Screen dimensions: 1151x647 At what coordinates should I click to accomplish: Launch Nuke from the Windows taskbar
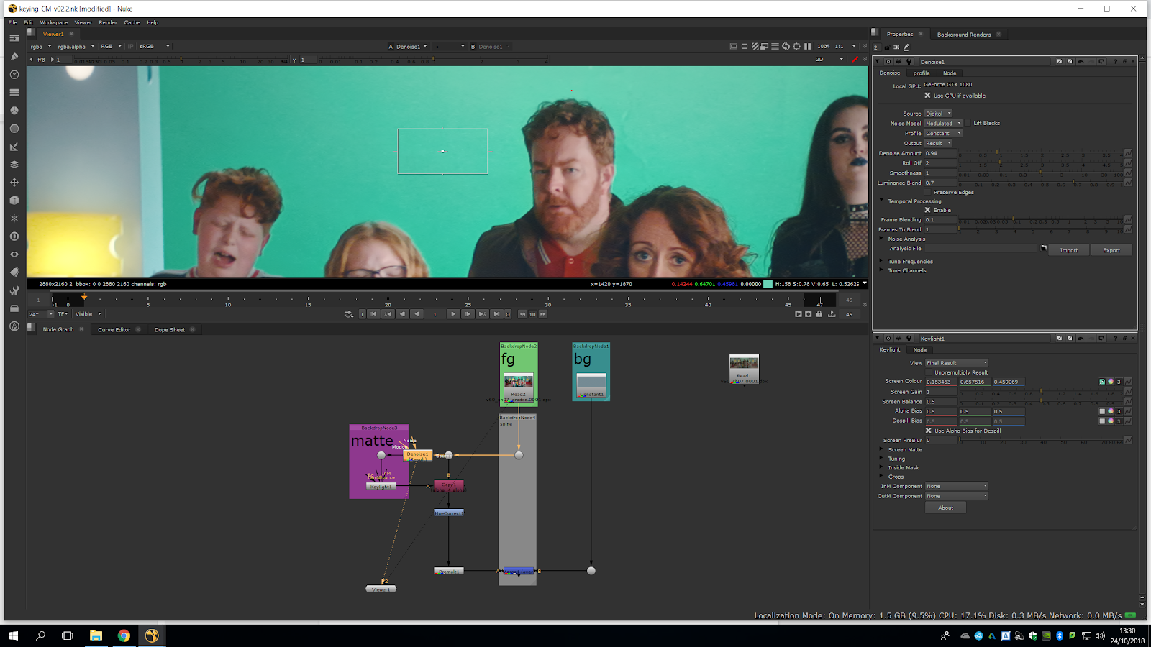pyautogui.click(x=152, y=635)
